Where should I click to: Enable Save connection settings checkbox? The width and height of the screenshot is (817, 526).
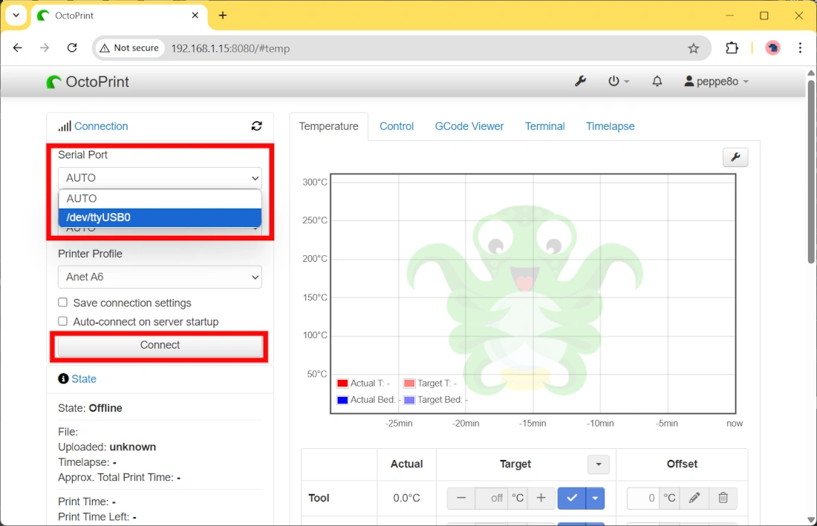62,302
